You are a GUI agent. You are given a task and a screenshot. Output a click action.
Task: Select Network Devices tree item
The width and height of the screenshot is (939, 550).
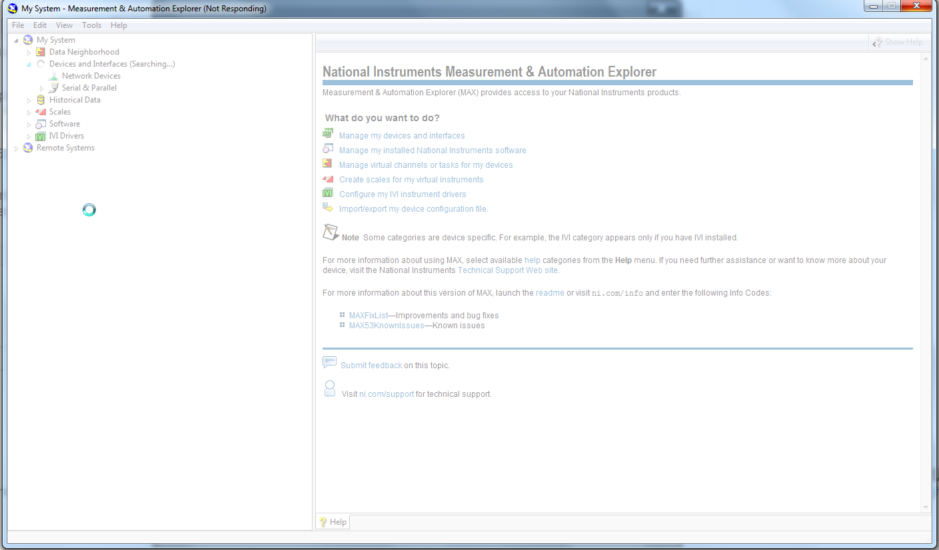(x=91, y=76)
